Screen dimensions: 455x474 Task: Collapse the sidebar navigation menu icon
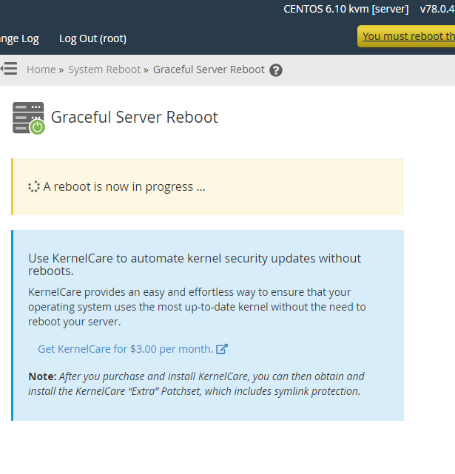coord(9,69)
